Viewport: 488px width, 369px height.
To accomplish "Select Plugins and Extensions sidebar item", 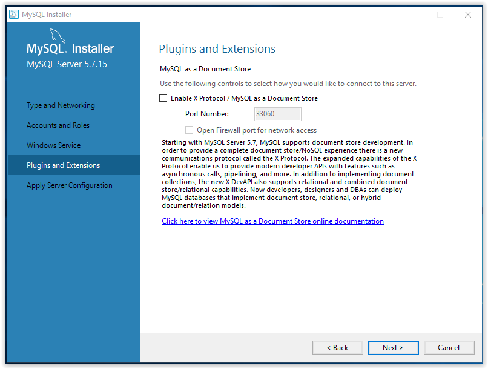I will [x=74, y=165].
